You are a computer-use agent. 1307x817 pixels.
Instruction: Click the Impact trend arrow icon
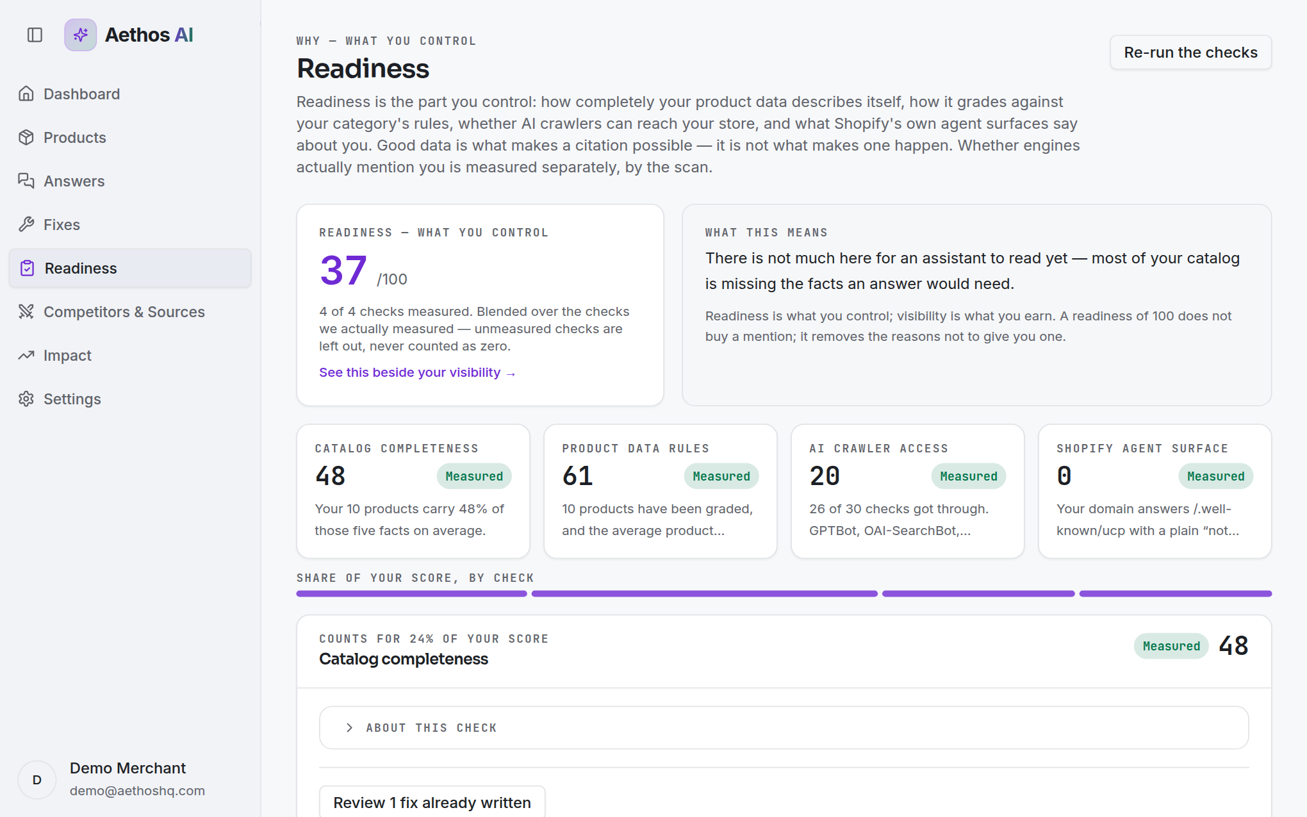pos(26,355)
